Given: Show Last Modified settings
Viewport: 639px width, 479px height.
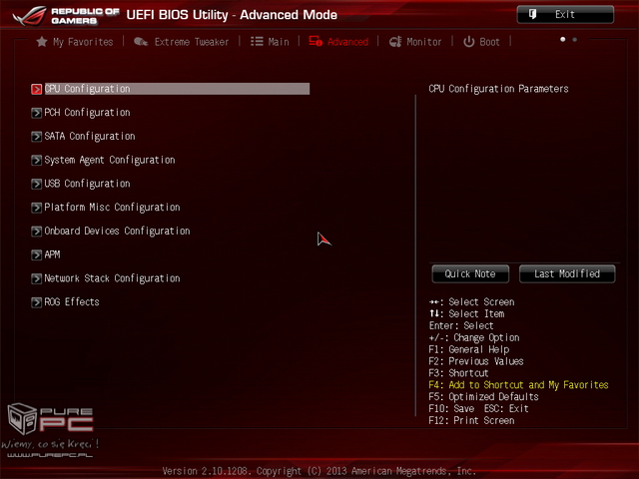Looking at the screenshot, I should 567,273.
